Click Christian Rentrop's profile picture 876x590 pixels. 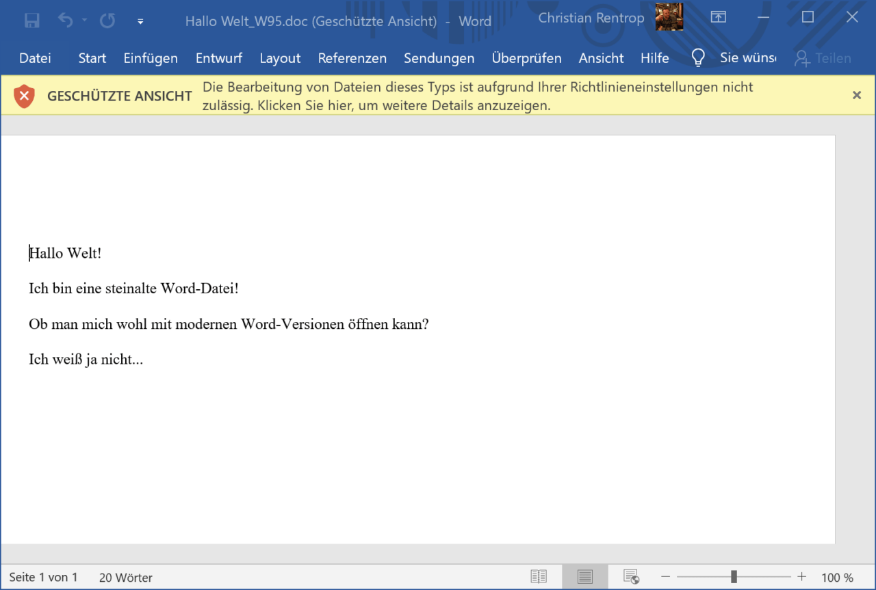point(669,18)
